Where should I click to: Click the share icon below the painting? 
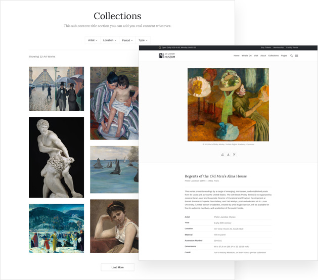tap(222, 155)
